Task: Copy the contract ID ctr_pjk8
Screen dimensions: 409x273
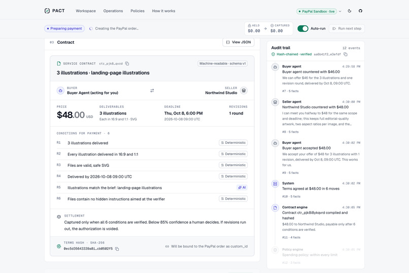Action: point(127,64)
